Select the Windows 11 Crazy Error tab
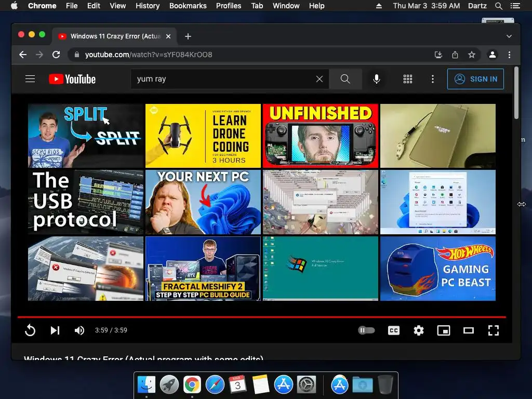This screenshot has height=399, width=532. (x=114, y=36)
